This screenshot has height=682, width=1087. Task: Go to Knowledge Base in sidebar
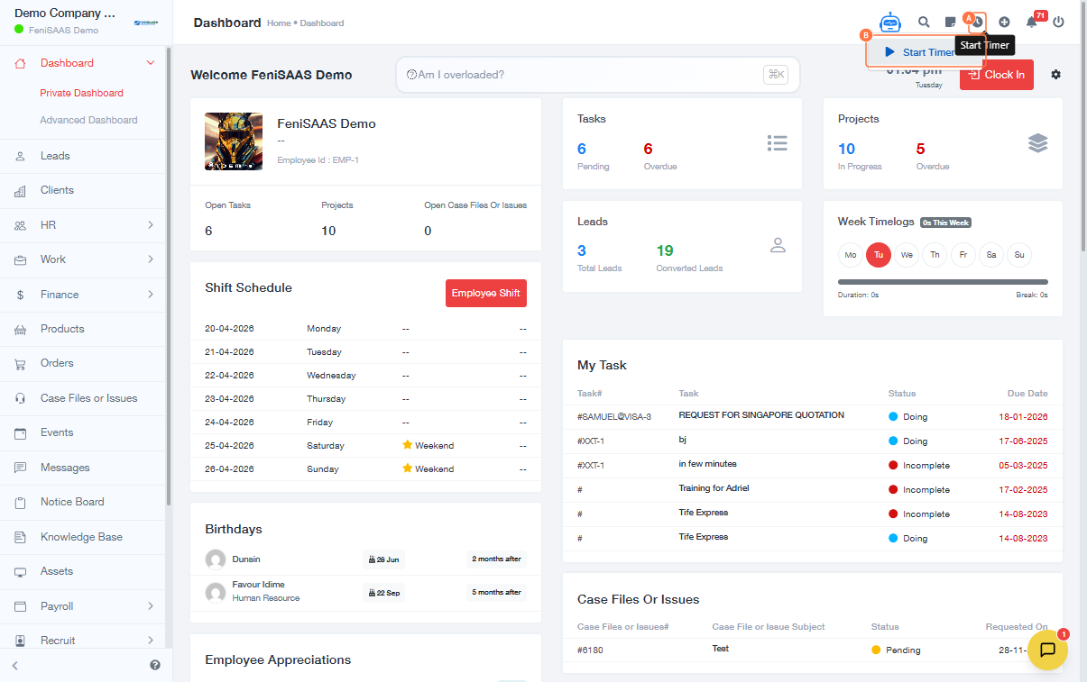pyautogui.click(x=81, y=537)
